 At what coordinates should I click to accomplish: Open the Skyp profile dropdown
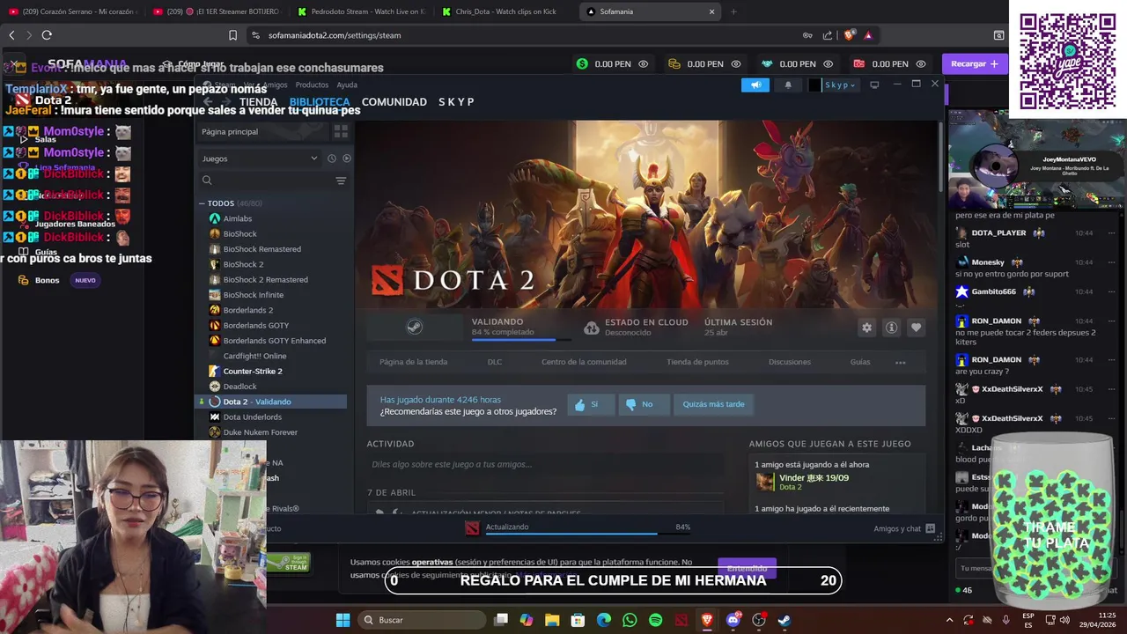coord(834,85)
